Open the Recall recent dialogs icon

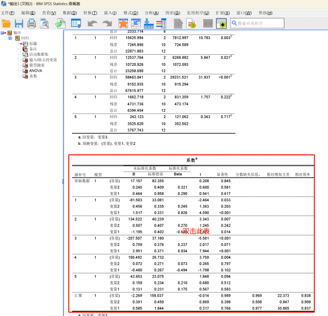click(76, 24)
